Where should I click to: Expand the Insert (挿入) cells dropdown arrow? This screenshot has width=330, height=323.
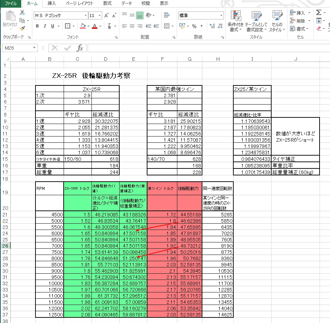309,13
